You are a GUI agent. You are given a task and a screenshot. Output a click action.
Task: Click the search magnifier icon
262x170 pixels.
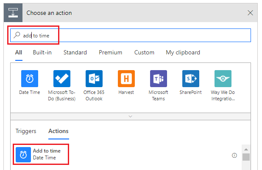[17, 35]
